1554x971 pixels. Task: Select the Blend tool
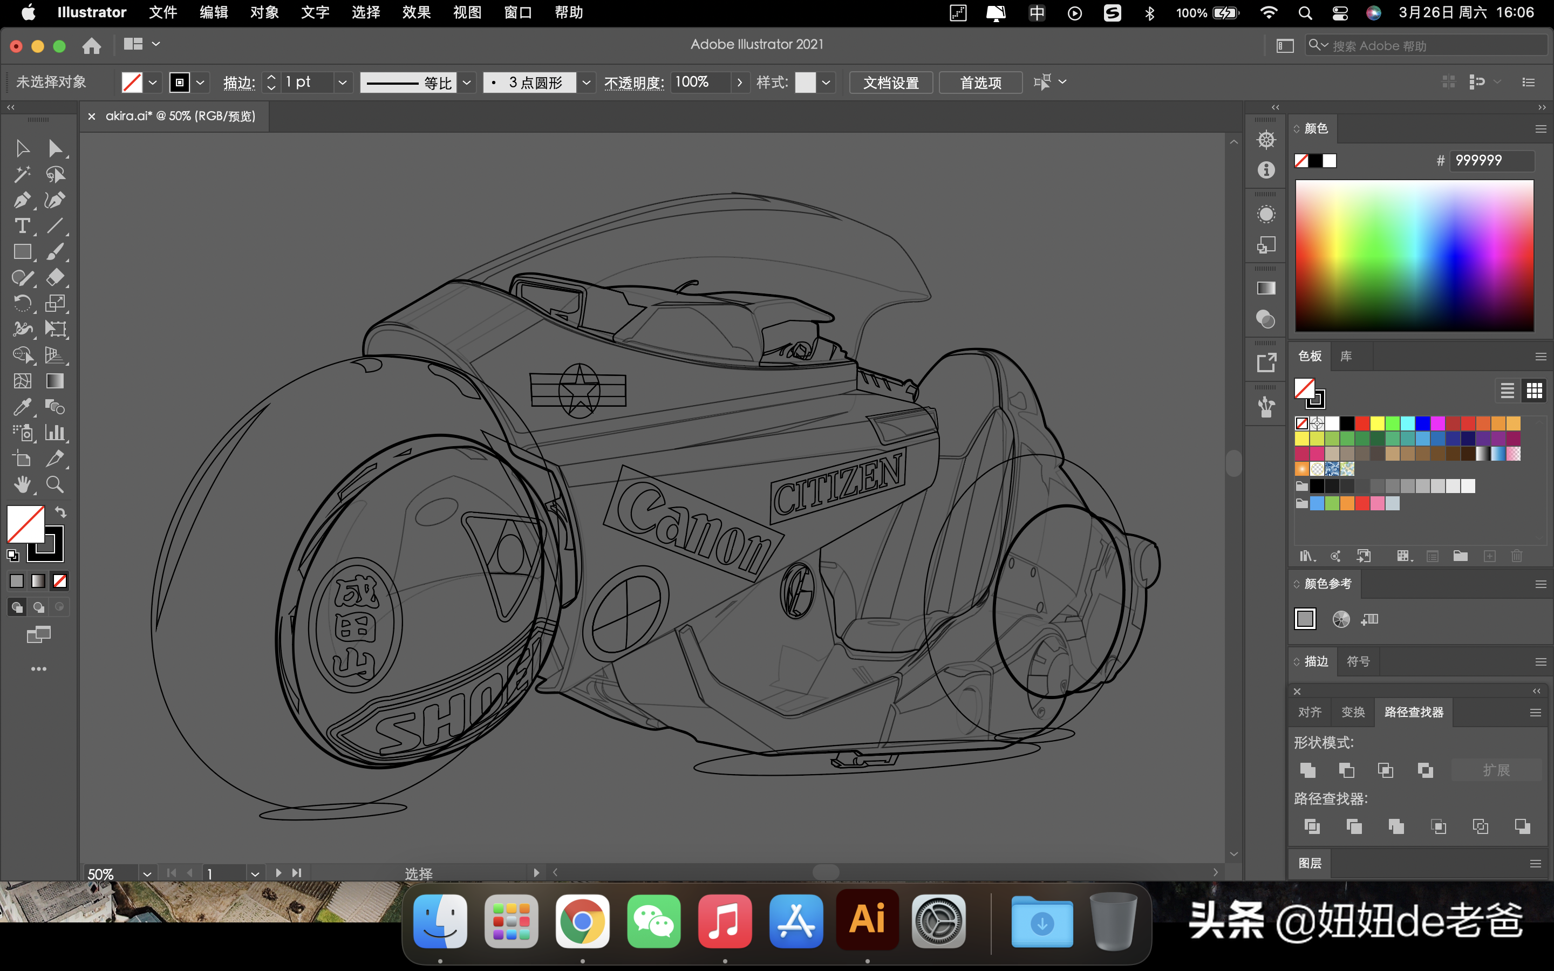coord(55,407)
